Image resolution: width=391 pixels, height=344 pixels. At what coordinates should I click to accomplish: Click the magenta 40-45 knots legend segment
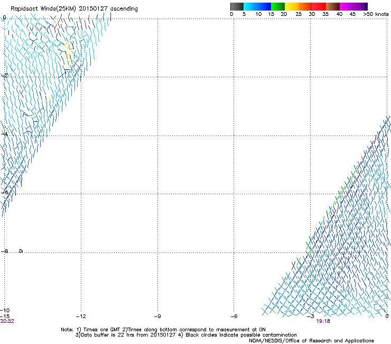coord(347,6)
